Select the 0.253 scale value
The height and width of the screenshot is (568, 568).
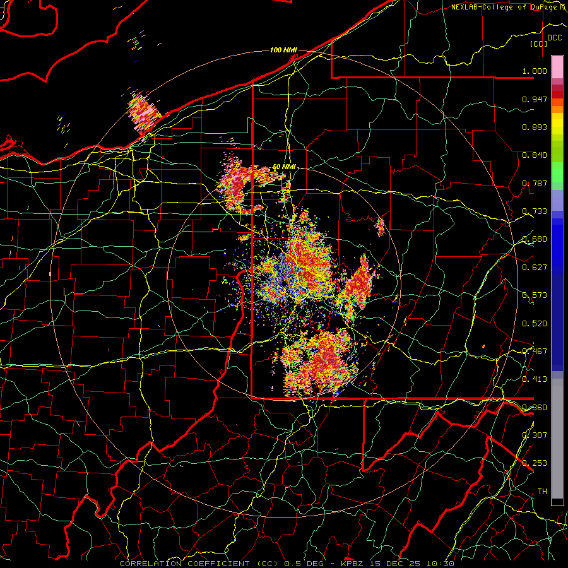(x=535, y=463)
